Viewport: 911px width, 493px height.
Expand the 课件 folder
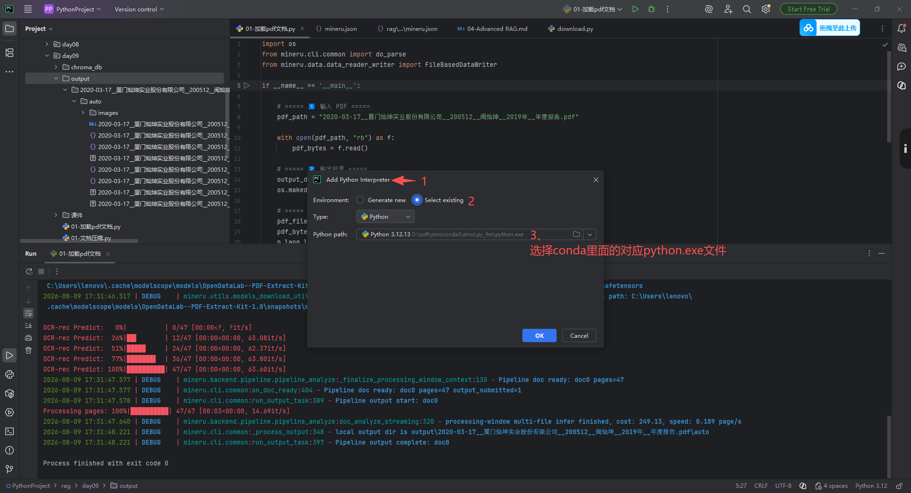click(x=56, y=215)
